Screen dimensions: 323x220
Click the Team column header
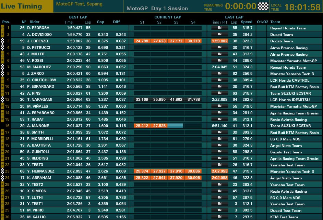coord(275,22)
